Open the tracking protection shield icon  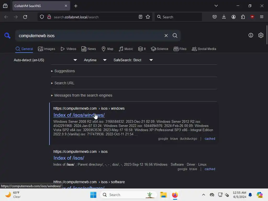point(42,17)
